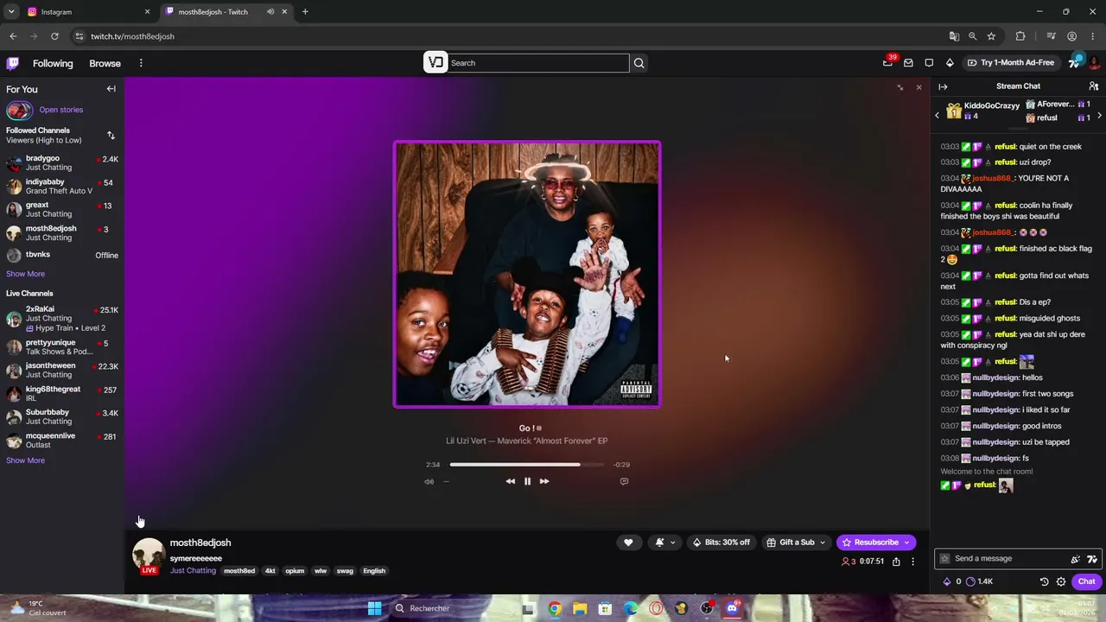Show more followed channels
Screen dimensions: 1106x622
pyautogui.click(x=25, y=274)
